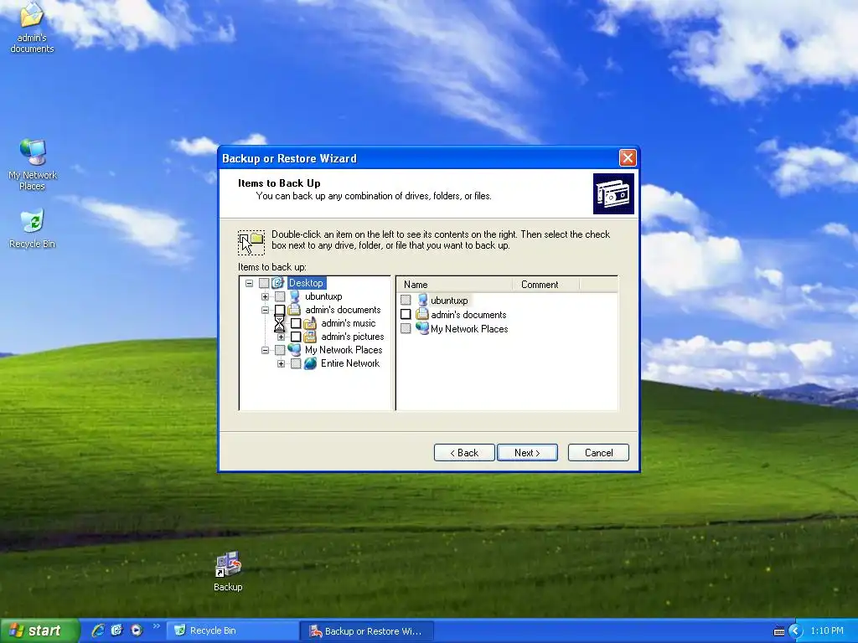Launch Internet Explorer from Quick Launch
The height and width of the screenshot is (643, 858).
98,630
